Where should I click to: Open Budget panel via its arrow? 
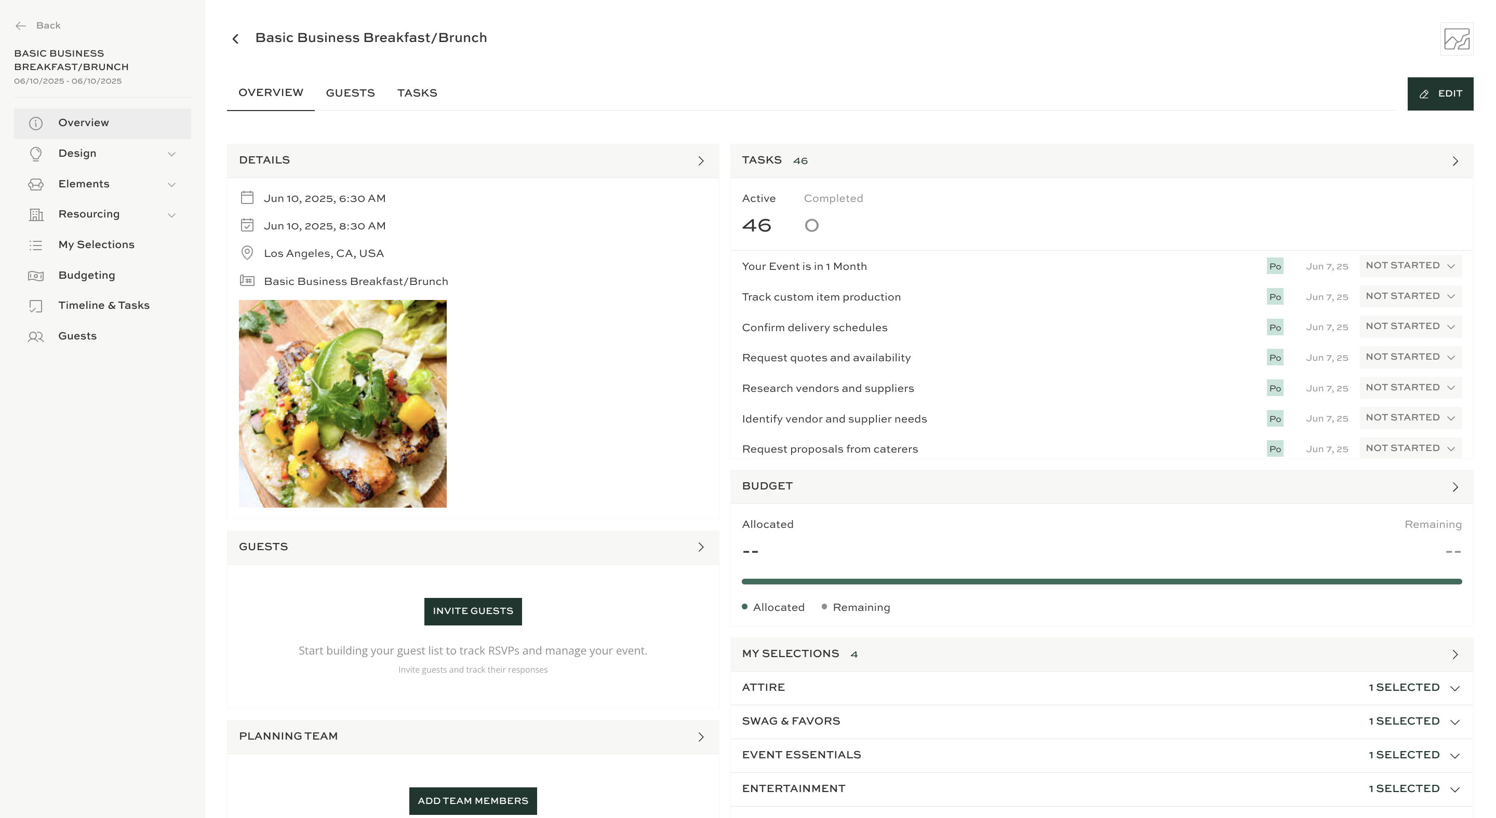(x=1455, y=487)
